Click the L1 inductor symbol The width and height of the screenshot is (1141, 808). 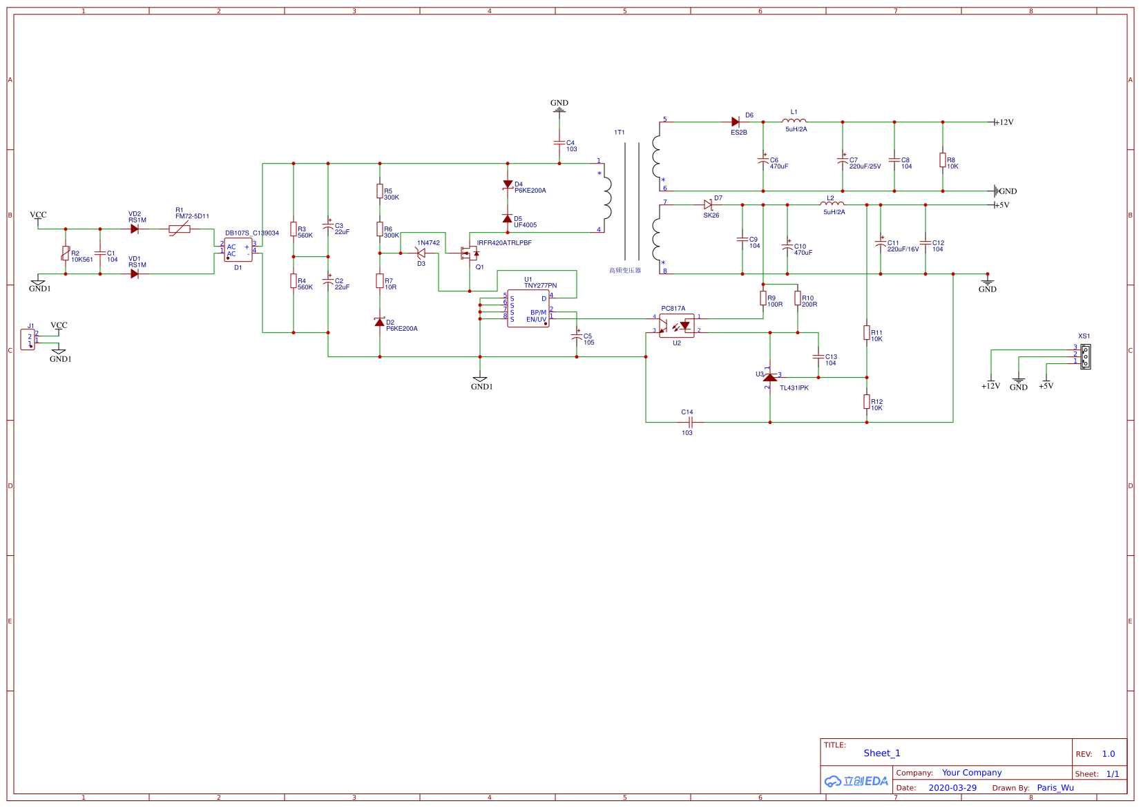[794, 120]
